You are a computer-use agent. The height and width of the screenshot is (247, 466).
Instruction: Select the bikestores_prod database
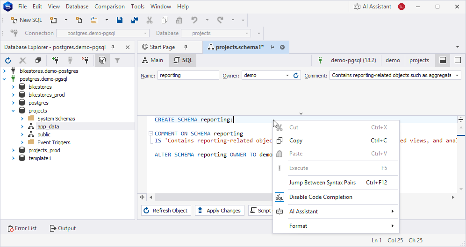(47, 95)
